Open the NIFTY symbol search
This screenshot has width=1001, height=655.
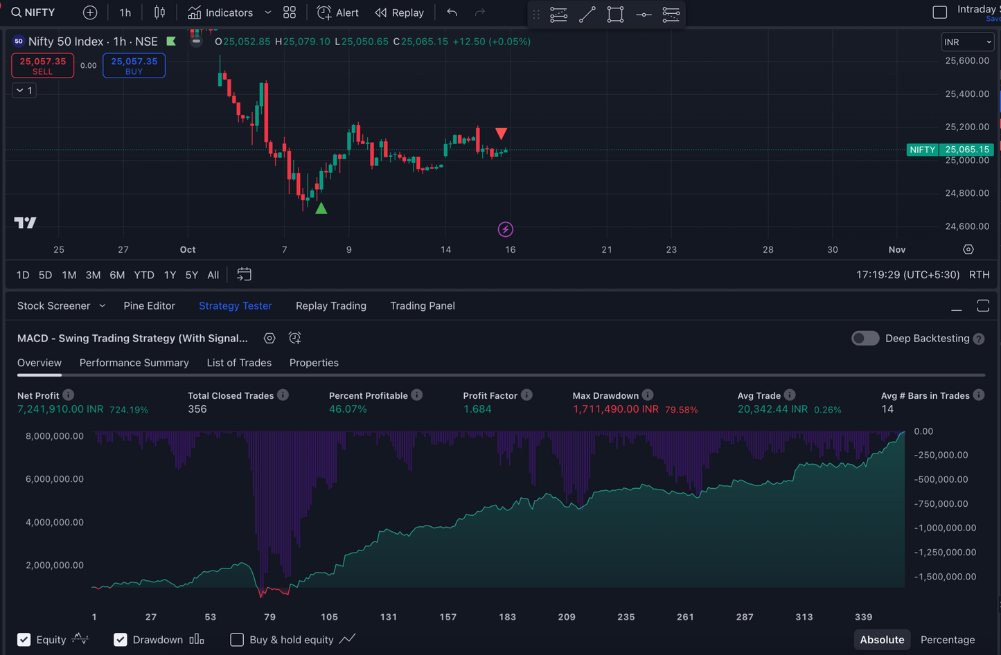(33, 12)
